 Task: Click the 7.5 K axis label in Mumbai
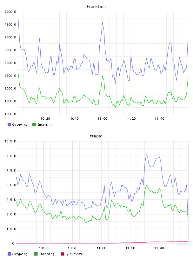11,170
